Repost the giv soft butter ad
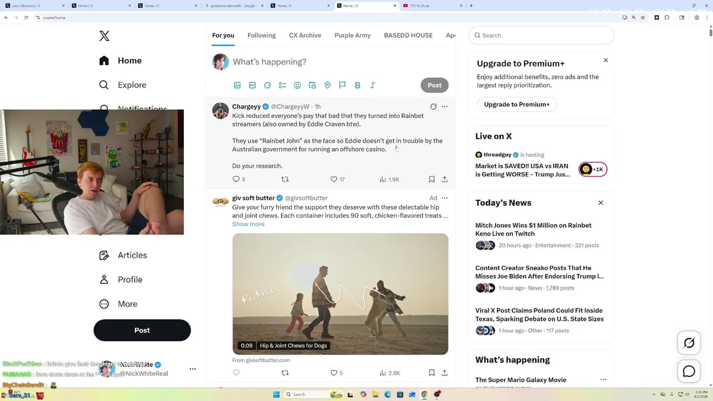This screenshot has width=713, height=401. click(x=285, y=373)
